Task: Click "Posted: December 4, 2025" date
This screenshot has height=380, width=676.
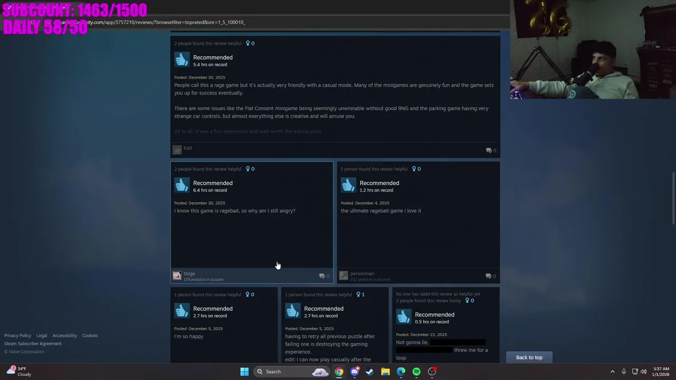Action: (x=365, y=203)
